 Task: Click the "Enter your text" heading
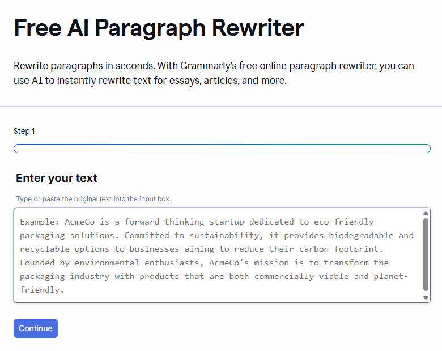[57, 178]
